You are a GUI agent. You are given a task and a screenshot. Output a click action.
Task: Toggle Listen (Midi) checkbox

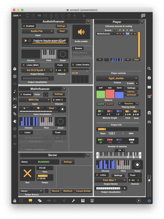pos(24,65)
